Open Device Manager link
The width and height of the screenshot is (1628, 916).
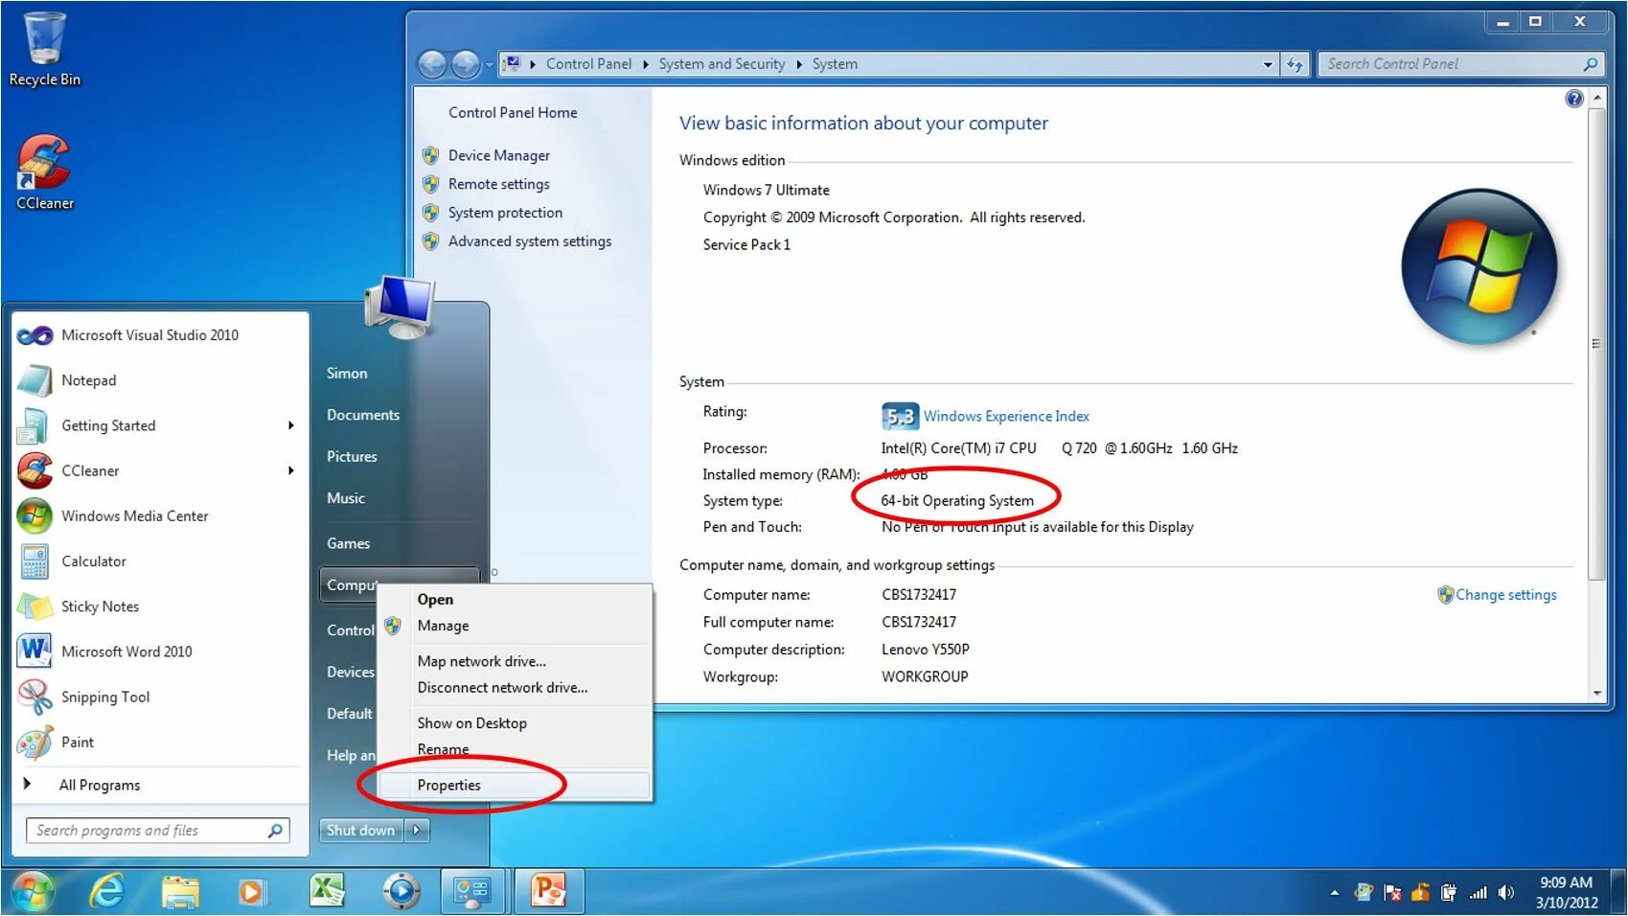pyautogui.click(x=498, y=155)
